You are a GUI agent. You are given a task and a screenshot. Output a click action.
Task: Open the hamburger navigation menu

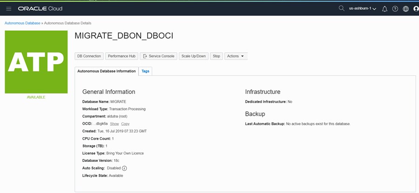click(8, 9)
